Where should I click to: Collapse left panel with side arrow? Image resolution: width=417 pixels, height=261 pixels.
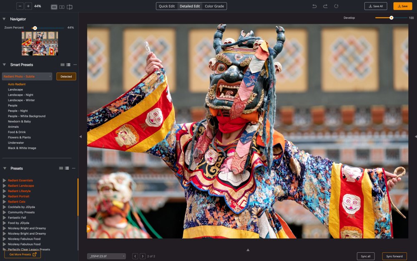[x=80, y=137]
